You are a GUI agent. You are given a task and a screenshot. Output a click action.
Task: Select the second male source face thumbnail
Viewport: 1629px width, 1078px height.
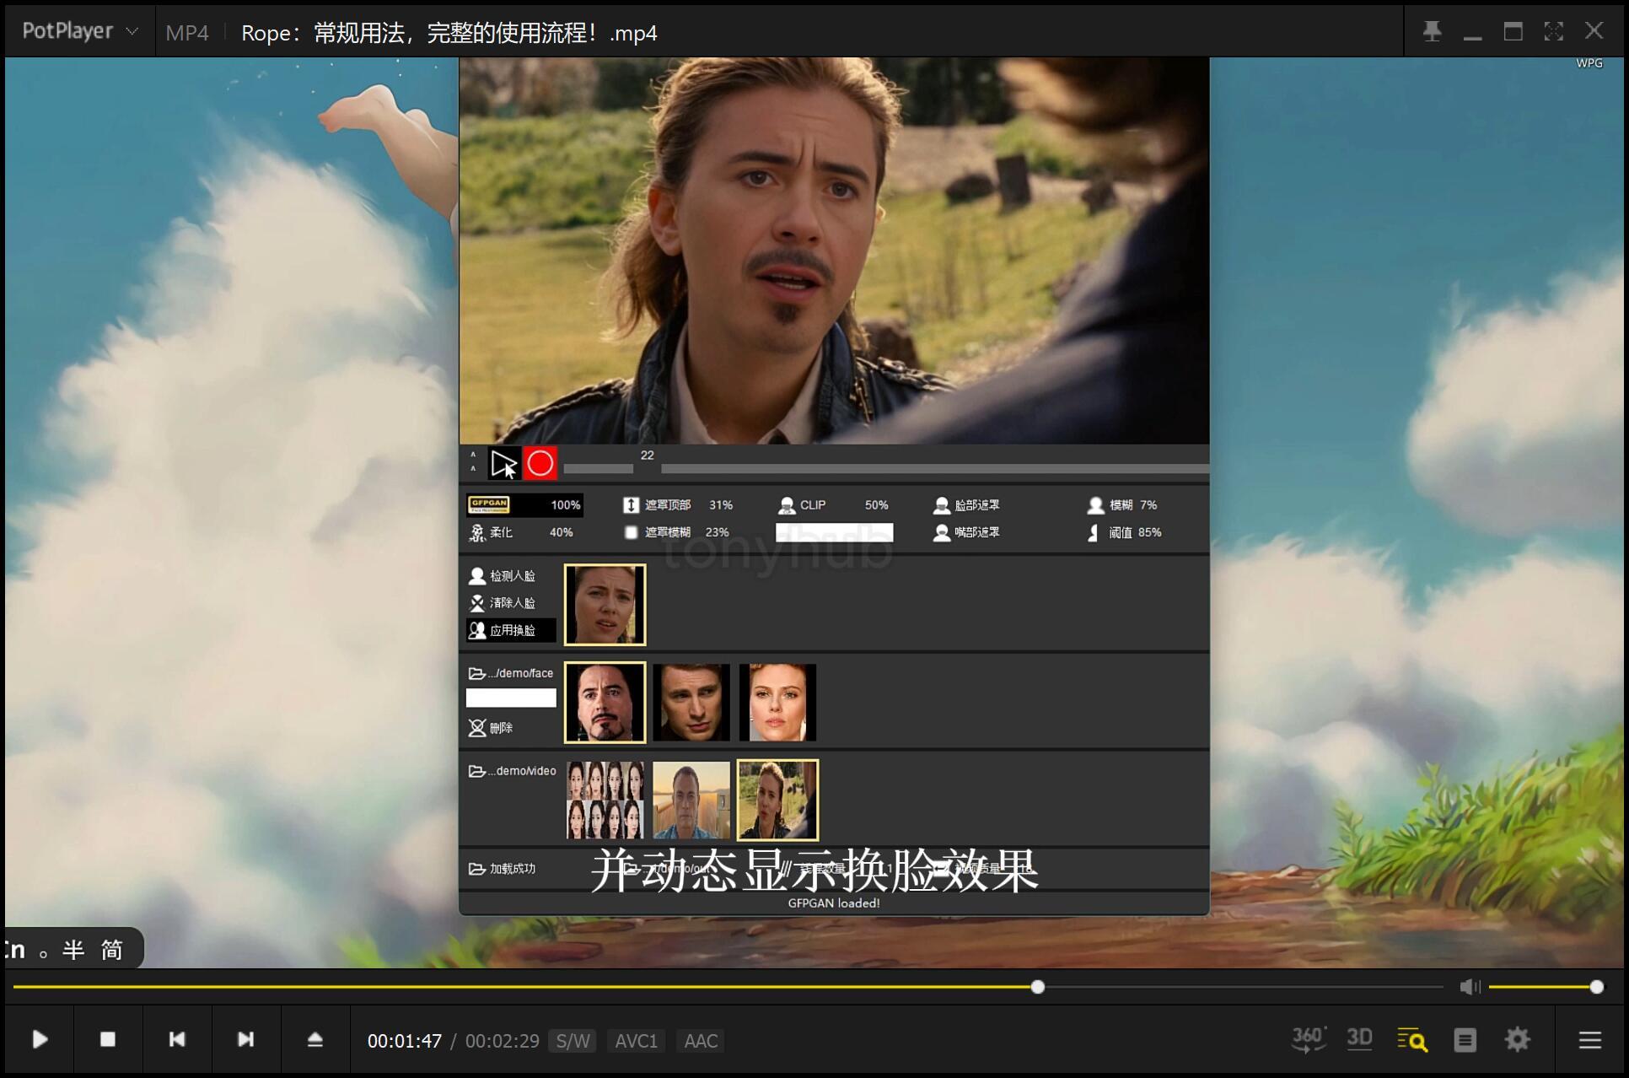coord(691,703)
